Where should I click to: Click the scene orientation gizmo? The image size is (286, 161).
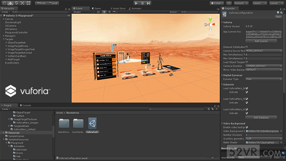[210, 24]
